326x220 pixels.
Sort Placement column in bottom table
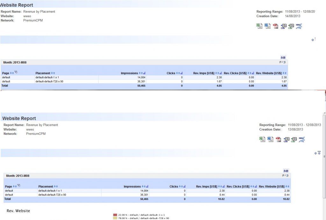[x=56, y=187]
